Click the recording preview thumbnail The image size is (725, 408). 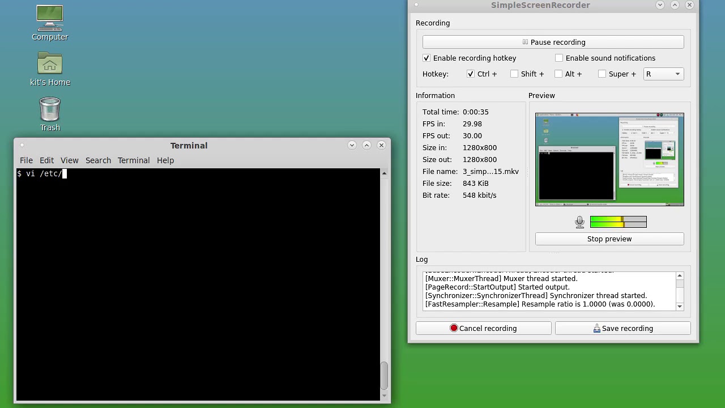609,159
